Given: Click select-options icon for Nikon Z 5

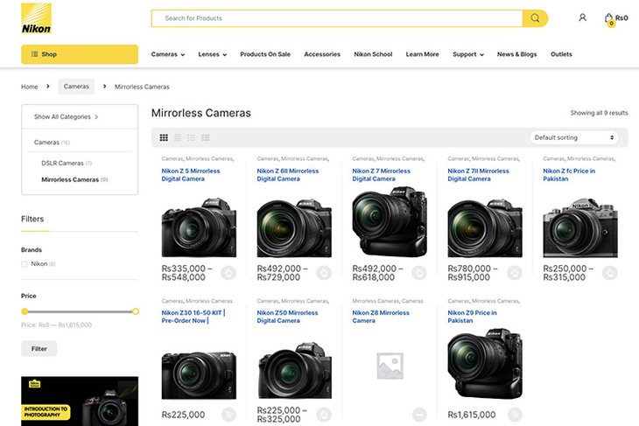Looking at the screenshot, I should click(228, 273).
